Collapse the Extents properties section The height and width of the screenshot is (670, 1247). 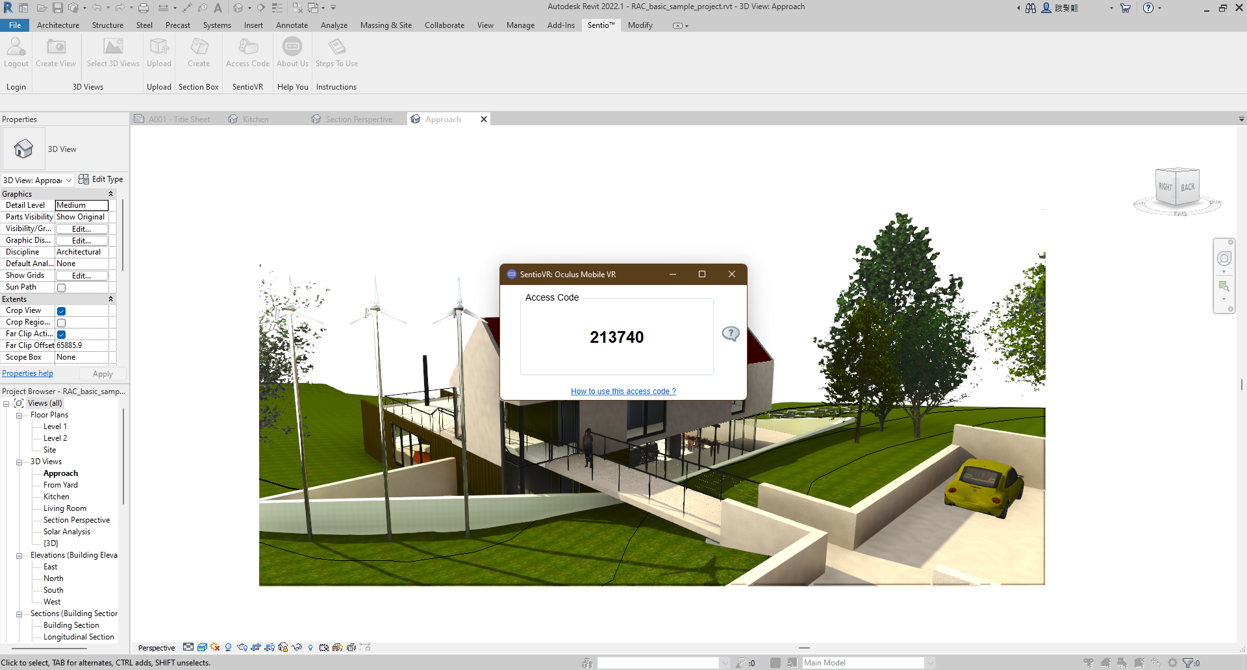110,299
